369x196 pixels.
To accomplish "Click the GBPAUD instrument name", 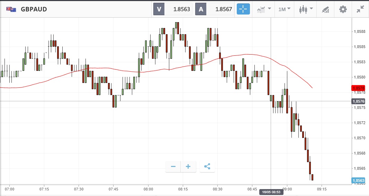I will tap(34, 9).
